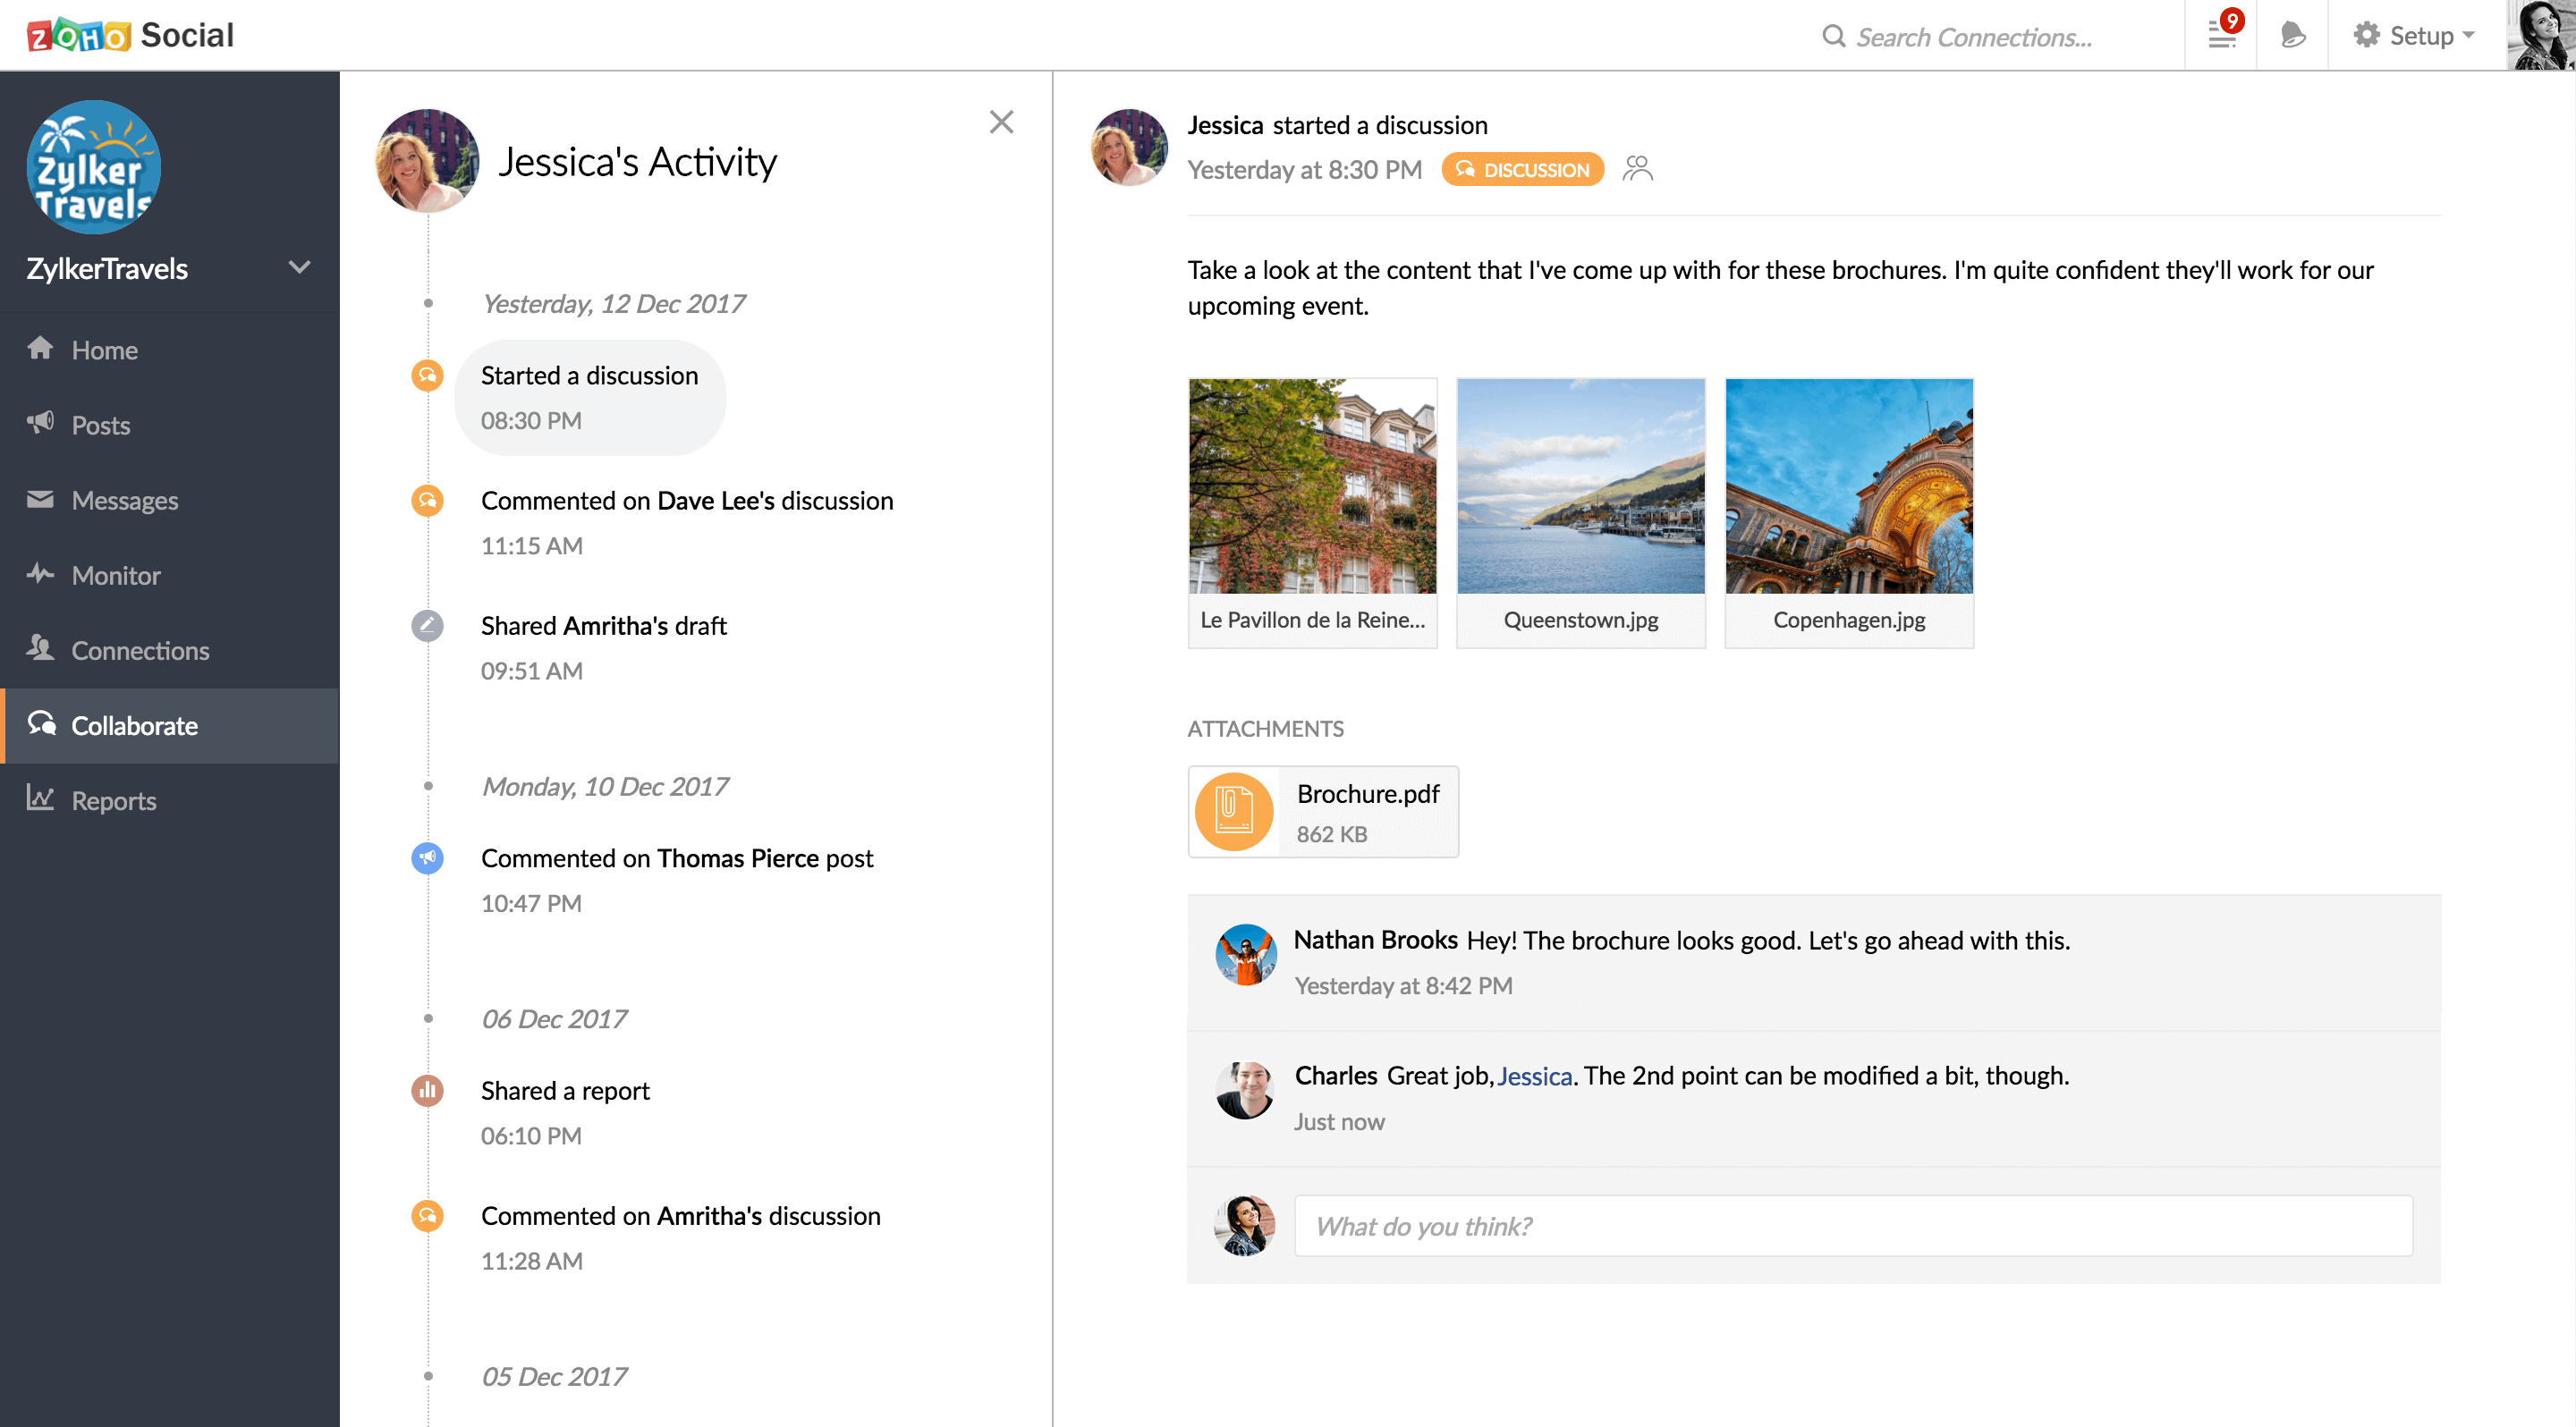Close Jessica's Activity panel
The image size is (2576, 1427).
(x=1001, y=122)
